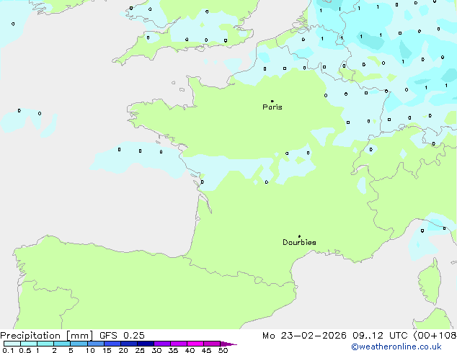457x353 pixels.
Task: Click the legend scale label '10'
Action: point(90,350)
